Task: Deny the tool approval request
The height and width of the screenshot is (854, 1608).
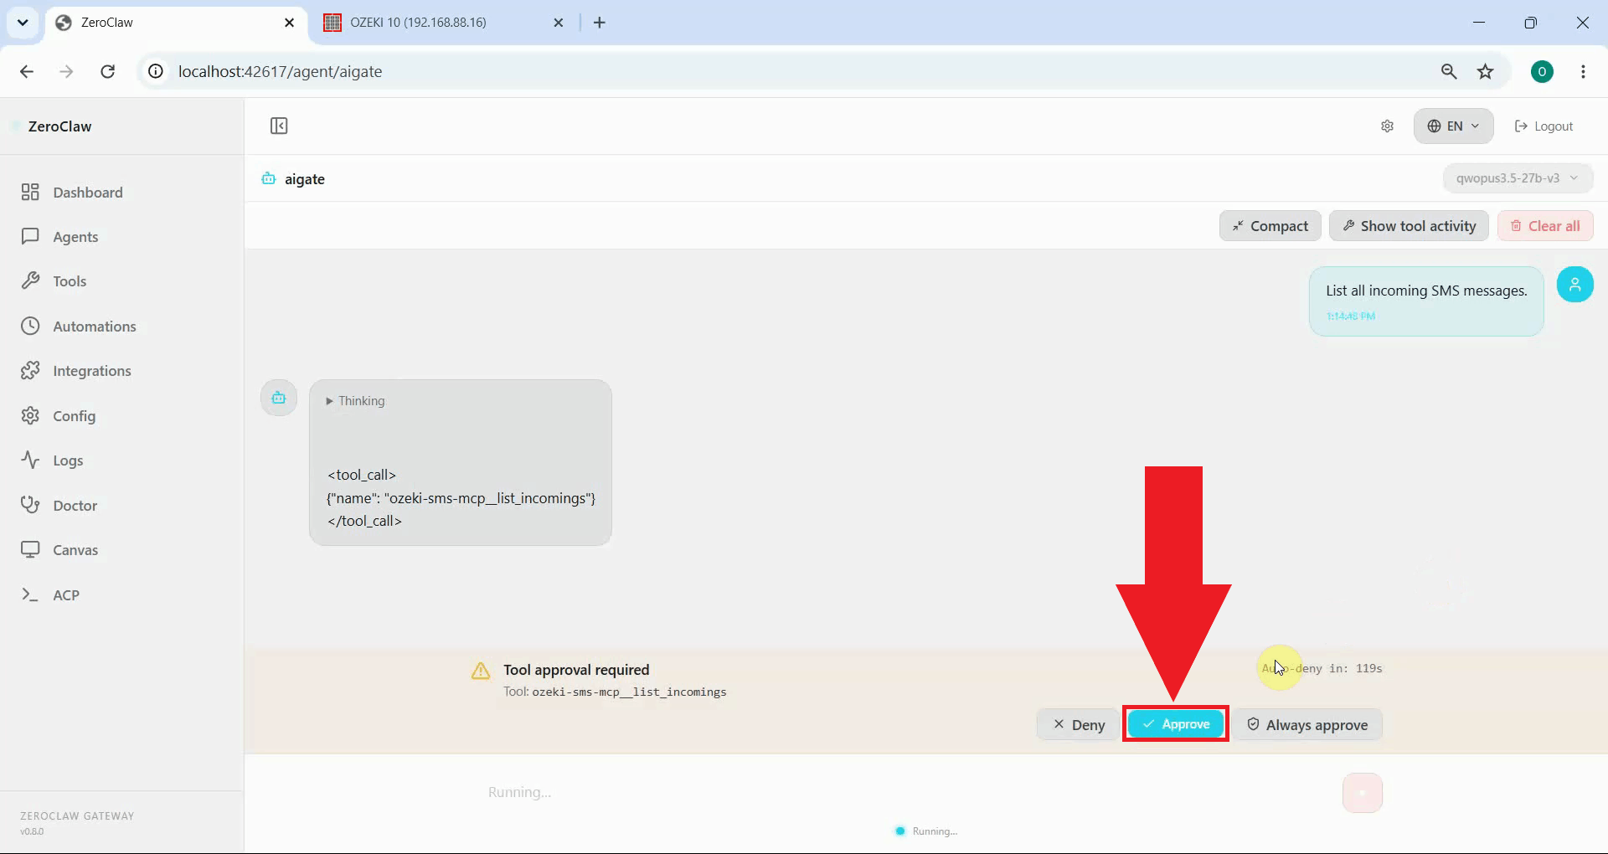Action: pyautogui.click(x=1078, y=725)
